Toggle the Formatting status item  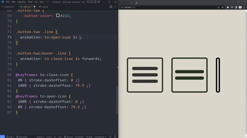tap(100, 137)
